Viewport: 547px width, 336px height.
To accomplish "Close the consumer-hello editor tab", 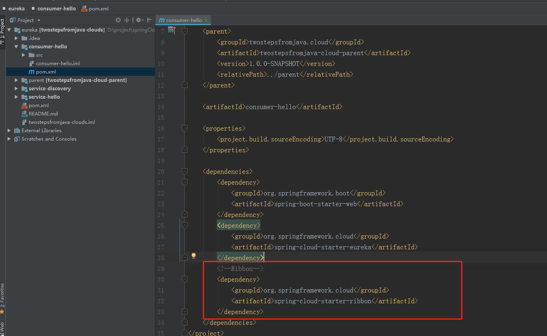I will [207, 20].
